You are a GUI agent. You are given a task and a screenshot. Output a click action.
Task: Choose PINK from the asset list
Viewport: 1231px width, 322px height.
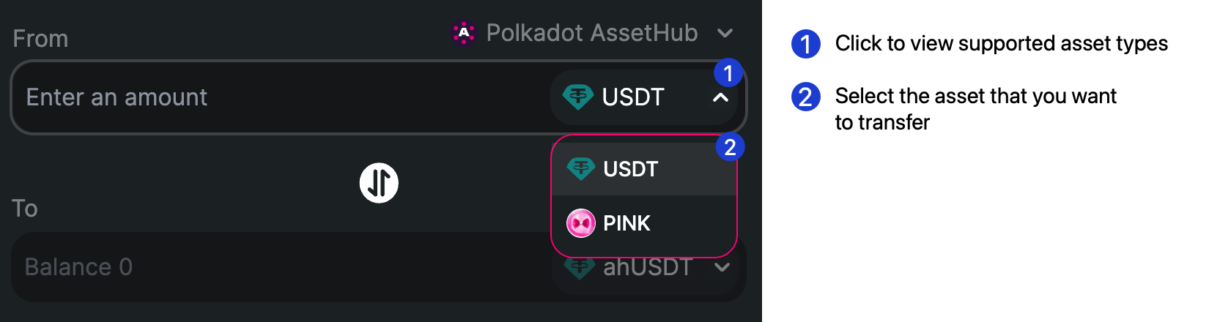coord(626,223)
